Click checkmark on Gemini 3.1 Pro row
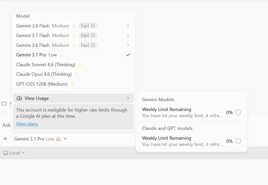268x185 pixels. click(x=128, y=55)
